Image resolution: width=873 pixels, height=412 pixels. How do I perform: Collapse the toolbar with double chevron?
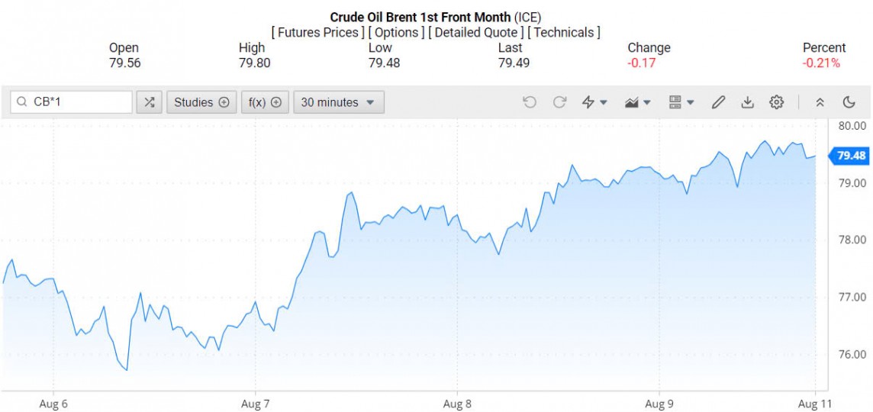click(820, 102)
